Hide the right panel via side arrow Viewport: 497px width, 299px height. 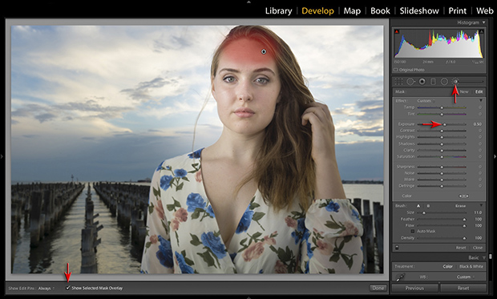(495, 156)
